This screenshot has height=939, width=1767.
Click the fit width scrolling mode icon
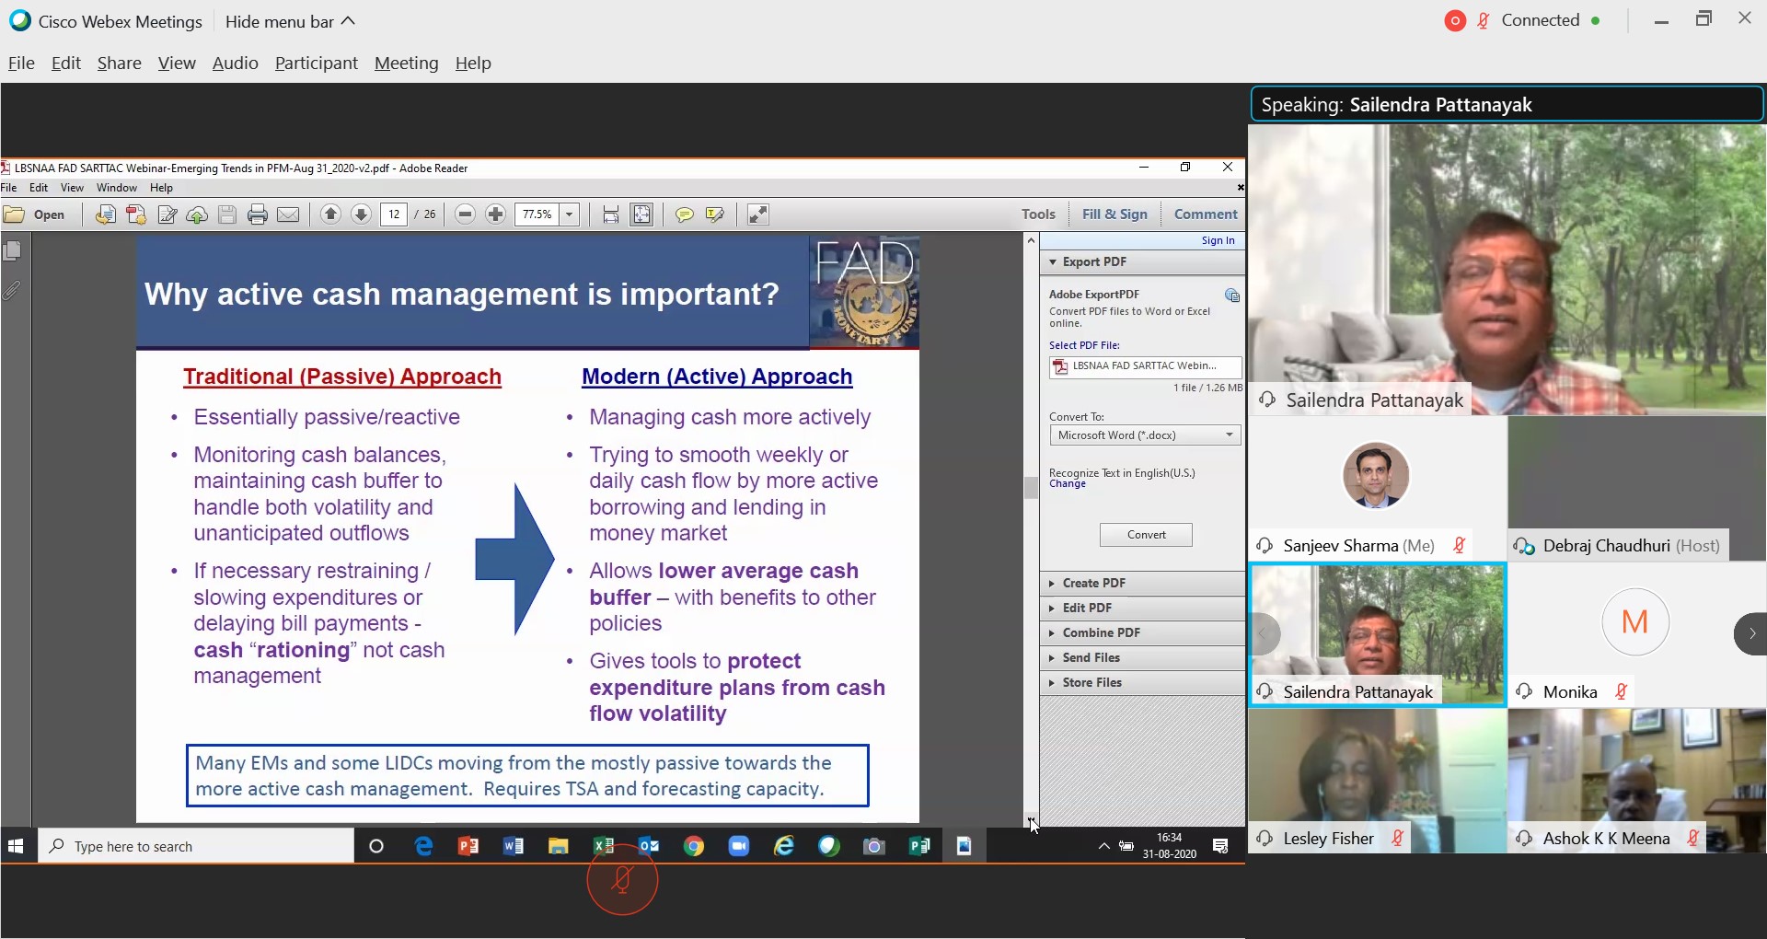[610, 214]
